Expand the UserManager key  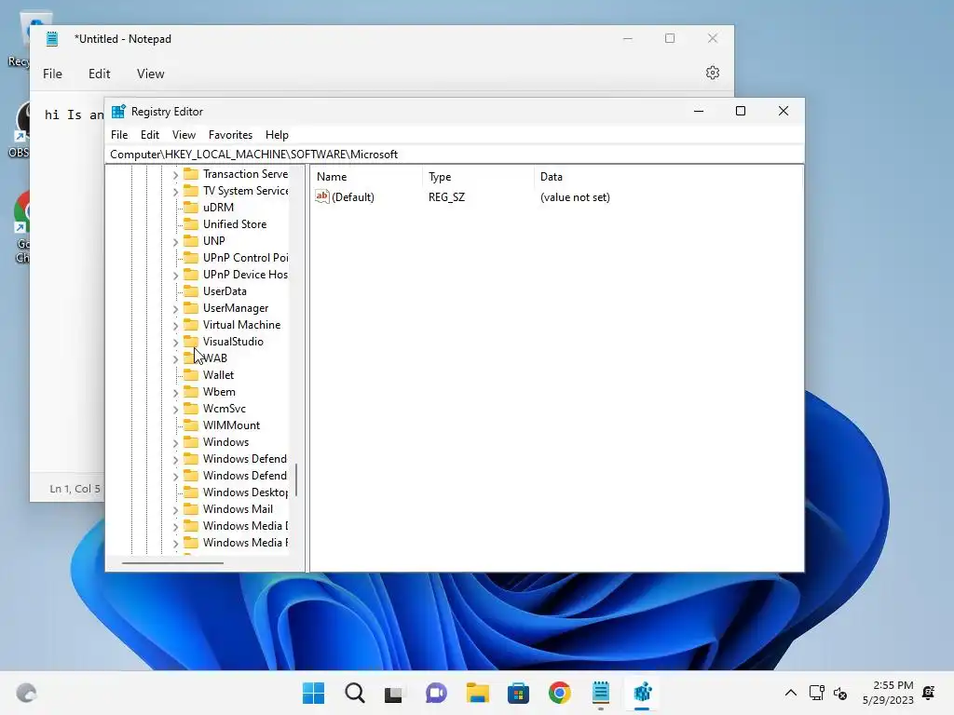pyautogui.click(x=175, y=309)
